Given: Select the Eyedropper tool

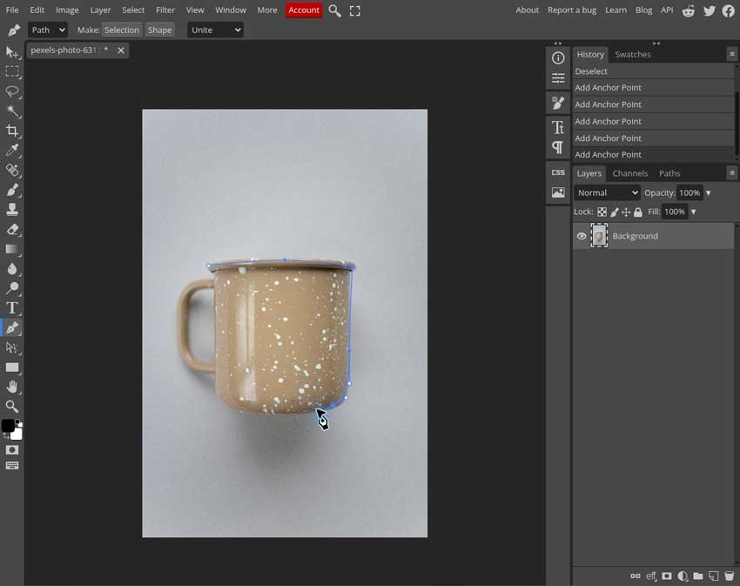Looking at the screenshot, I should (x=12, y=151).
